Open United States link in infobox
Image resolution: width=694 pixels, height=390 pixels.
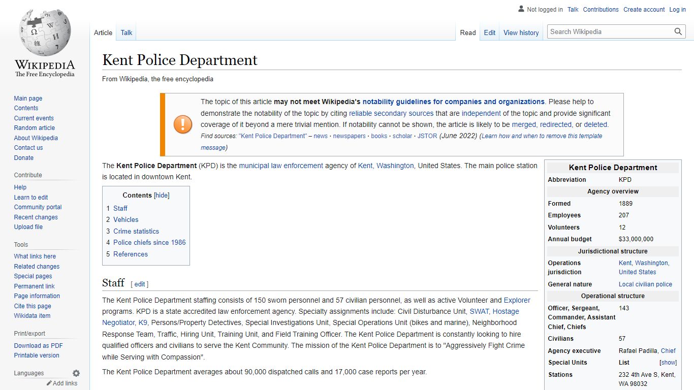click(x=637, y=272)
